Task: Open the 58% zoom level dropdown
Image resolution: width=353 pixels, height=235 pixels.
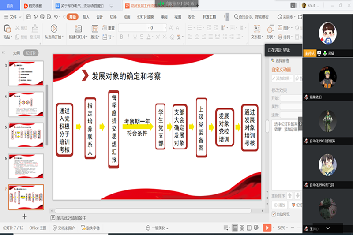Action: click(283, 228)
